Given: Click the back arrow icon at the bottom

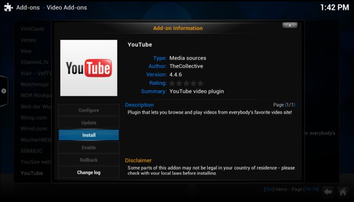Looking at the screenshot, I should tap(328, 192).
